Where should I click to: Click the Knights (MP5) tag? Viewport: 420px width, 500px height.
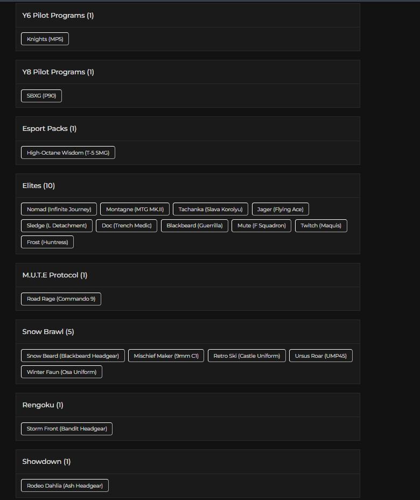(45, 39)
